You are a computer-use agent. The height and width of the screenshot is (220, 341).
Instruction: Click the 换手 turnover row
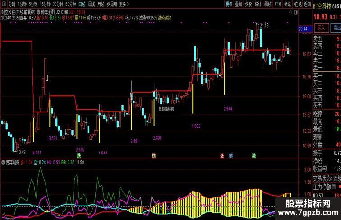pyautogui.click(x=327, y=153)
